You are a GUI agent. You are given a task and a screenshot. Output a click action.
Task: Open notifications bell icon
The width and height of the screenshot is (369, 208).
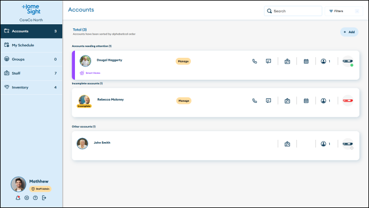[18, 198]
